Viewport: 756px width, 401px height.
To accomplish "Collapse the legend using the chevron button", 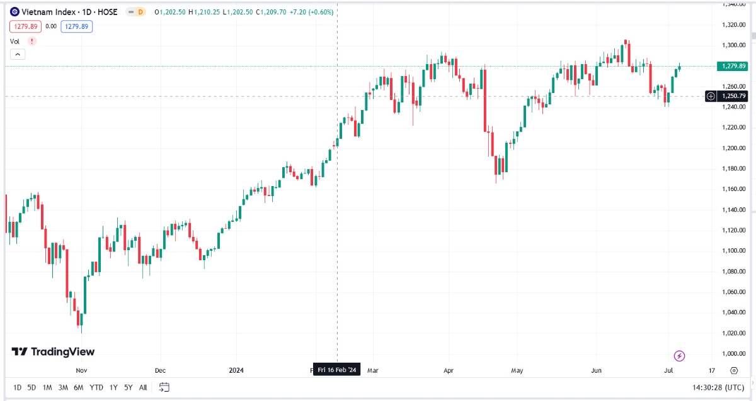I will 18,54.
